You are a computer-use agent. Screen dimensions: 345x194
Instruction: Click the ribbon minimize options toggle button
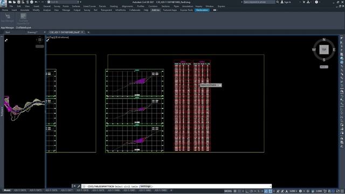pyautogui.click(x=215, y=10)
